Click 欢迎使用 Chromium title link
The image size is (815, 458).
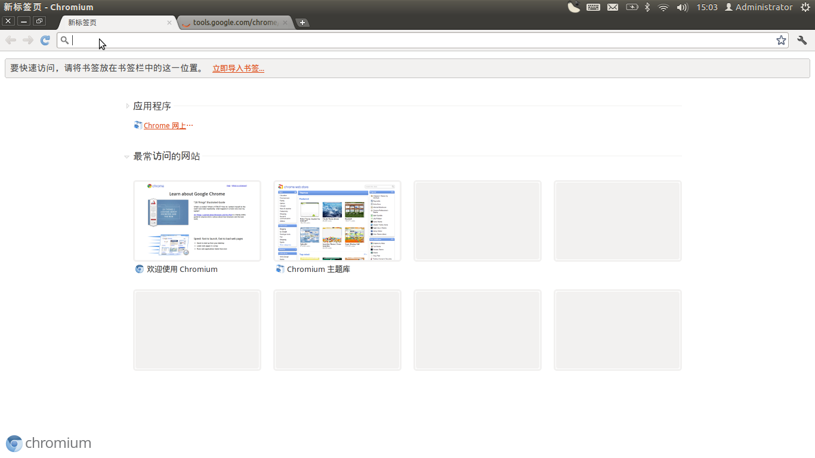pyautogui.click(x=182, y=269)
